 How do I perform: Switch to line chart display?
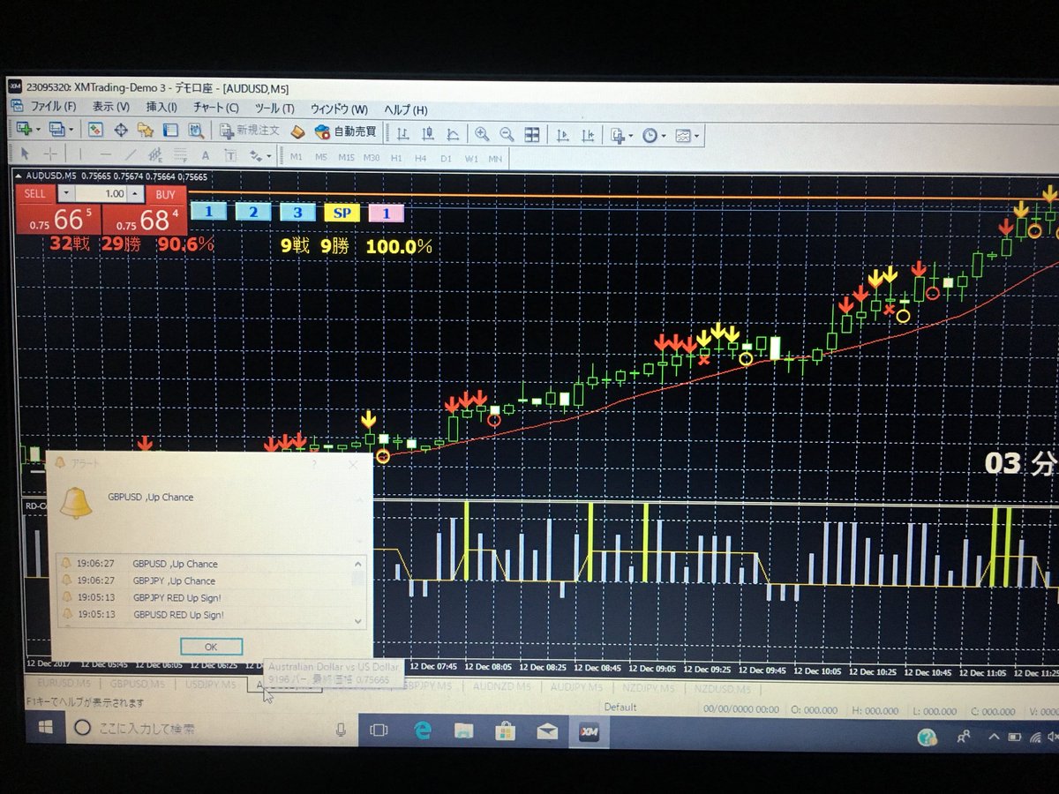coord(453,134)
